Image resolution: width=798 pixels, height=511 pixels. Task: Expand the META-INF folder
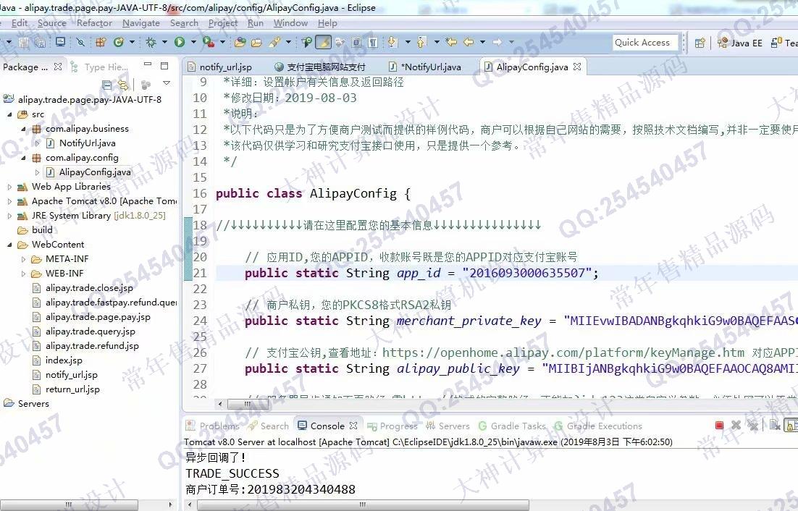pos(23,259)
